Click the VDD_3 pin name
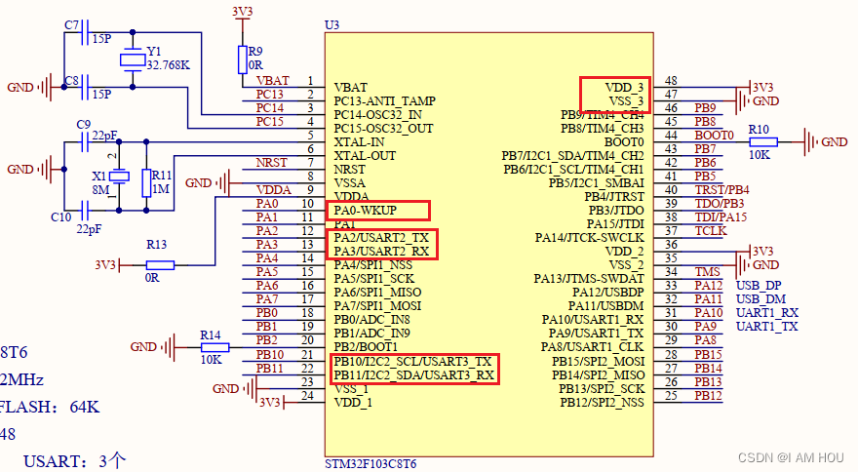 point(624,88)
